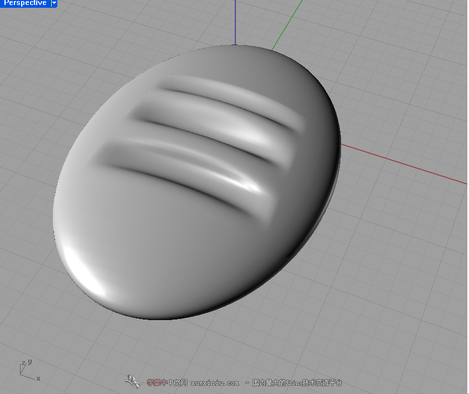Click the world axes icon in the viewport corner
Image resolution: width=469 pixels, height=394 pixels.
29,371
